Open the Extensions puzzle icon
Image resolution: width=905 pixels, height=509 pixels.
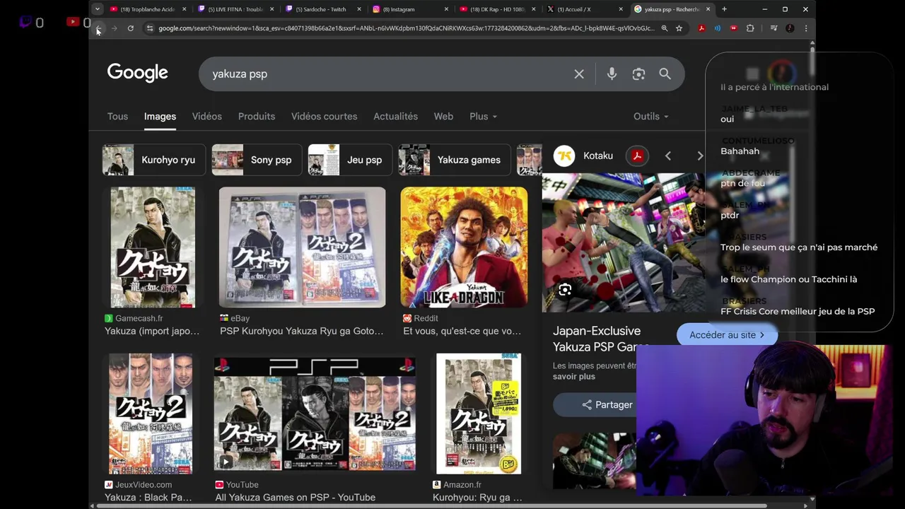coord(750,28)
